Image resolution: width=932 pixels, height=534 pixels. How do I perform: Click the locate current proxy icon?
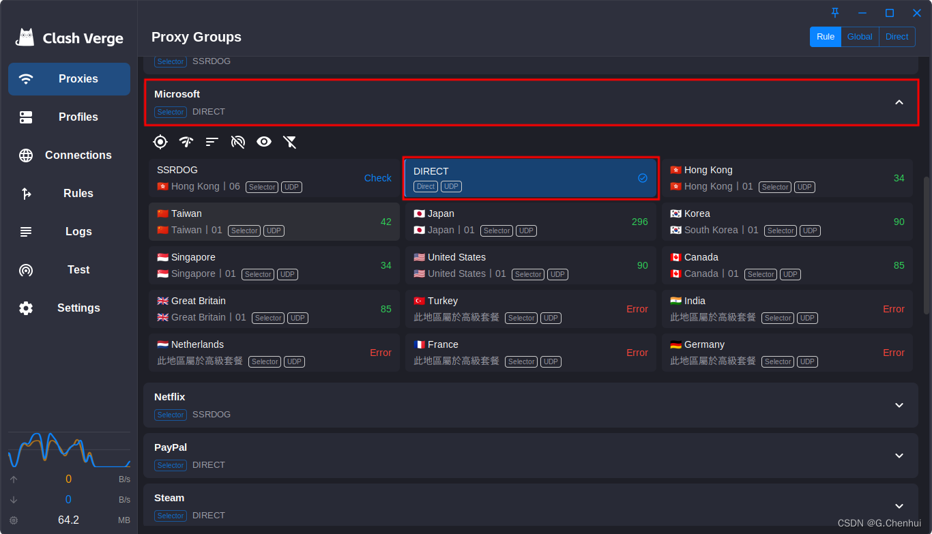160,142
